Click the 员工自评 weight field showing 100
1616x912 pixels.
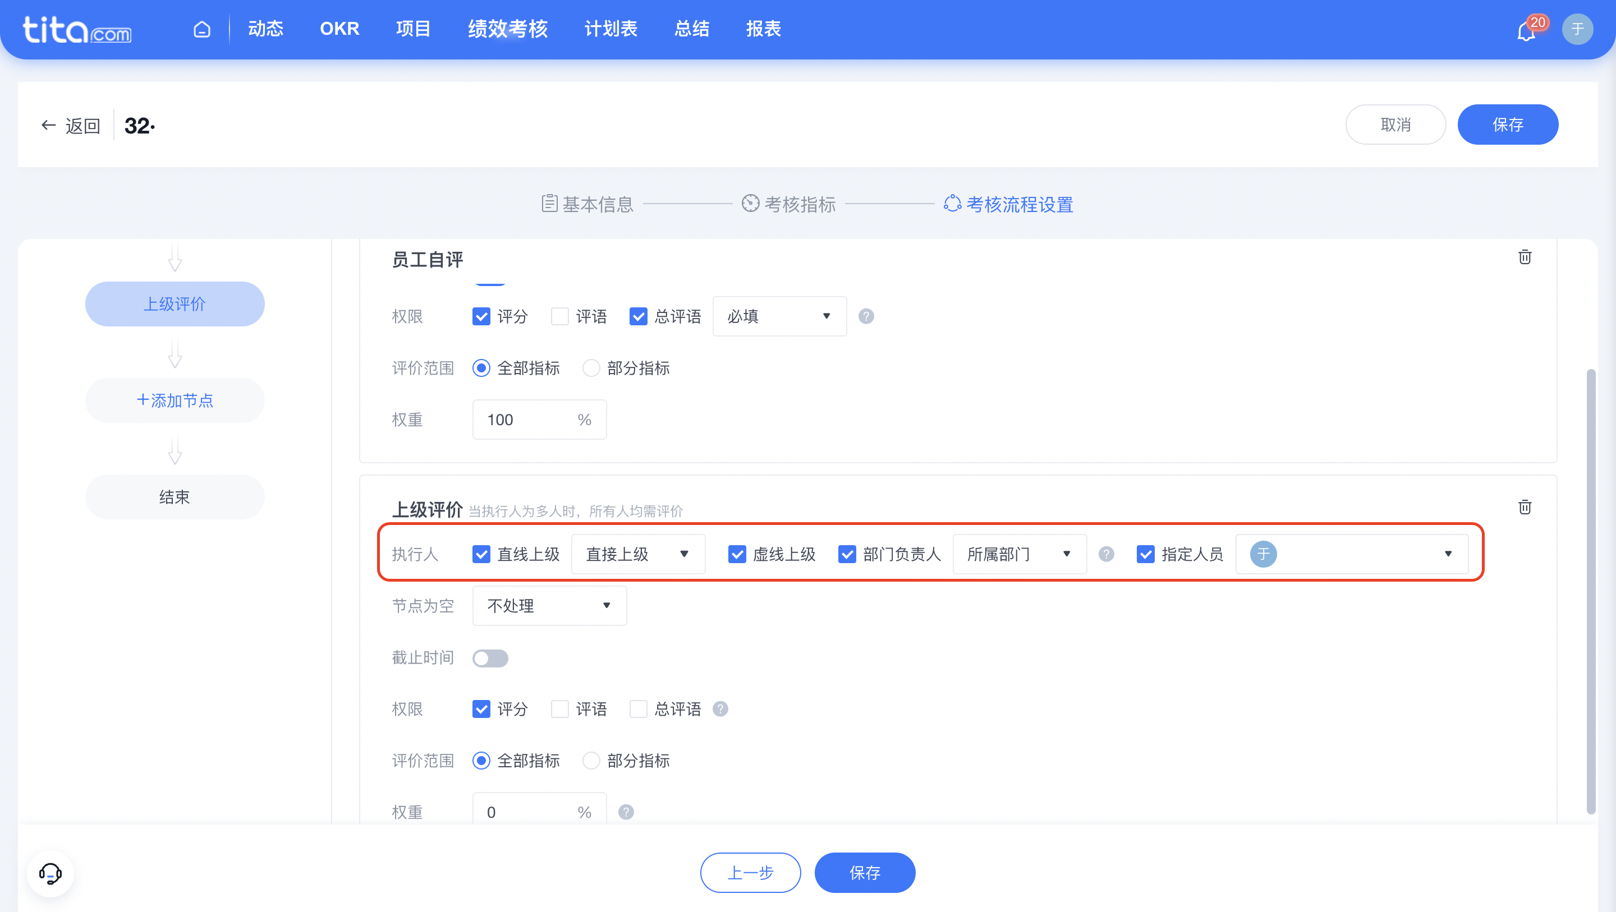(x=539, y=420)
